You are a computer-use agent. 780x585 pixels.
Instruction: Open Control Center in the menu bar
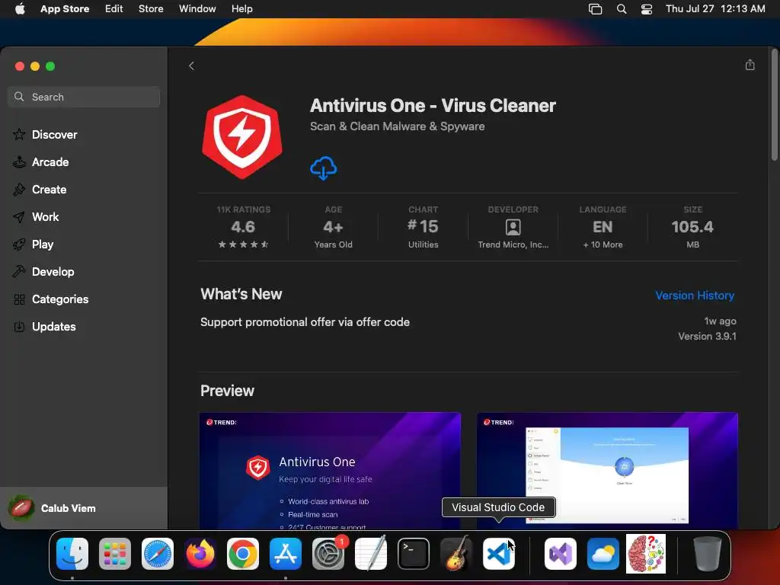click(646, 9)
